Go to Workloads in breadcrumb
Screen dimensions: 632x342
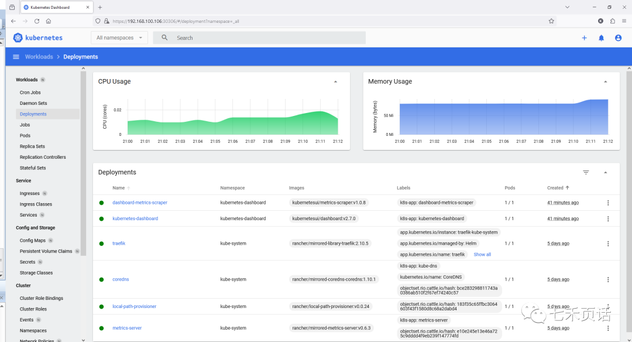point(39,57)
